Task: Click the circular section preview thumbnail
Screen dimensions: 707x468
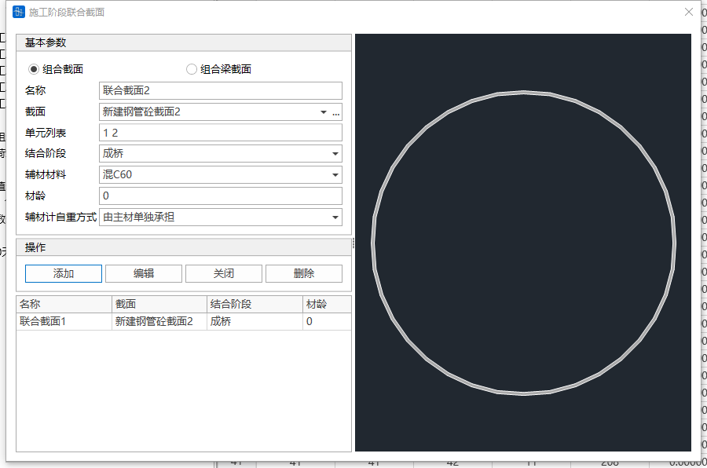Action: 523,243
